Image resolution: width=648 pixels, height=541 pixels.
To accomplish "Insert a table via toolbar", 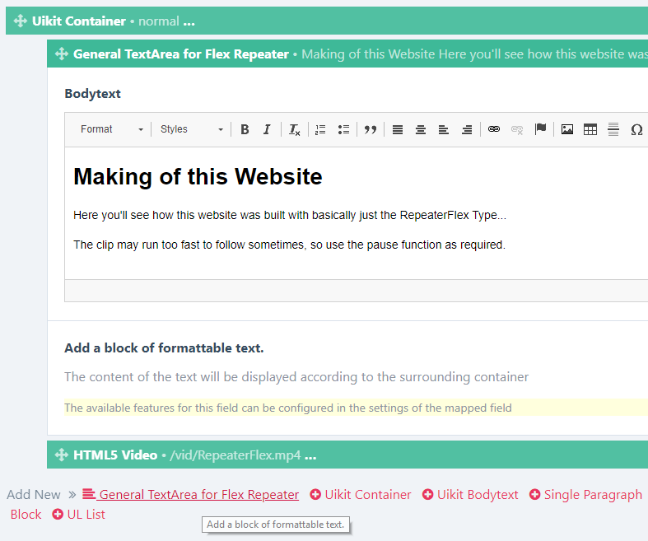I will click(590, 129).
